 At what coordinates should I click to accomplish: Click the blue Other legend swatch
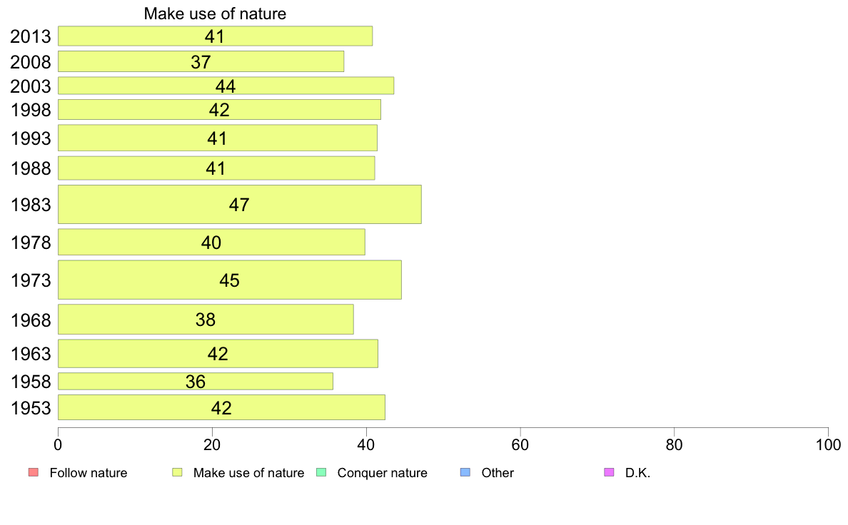(x=465, y=472)
